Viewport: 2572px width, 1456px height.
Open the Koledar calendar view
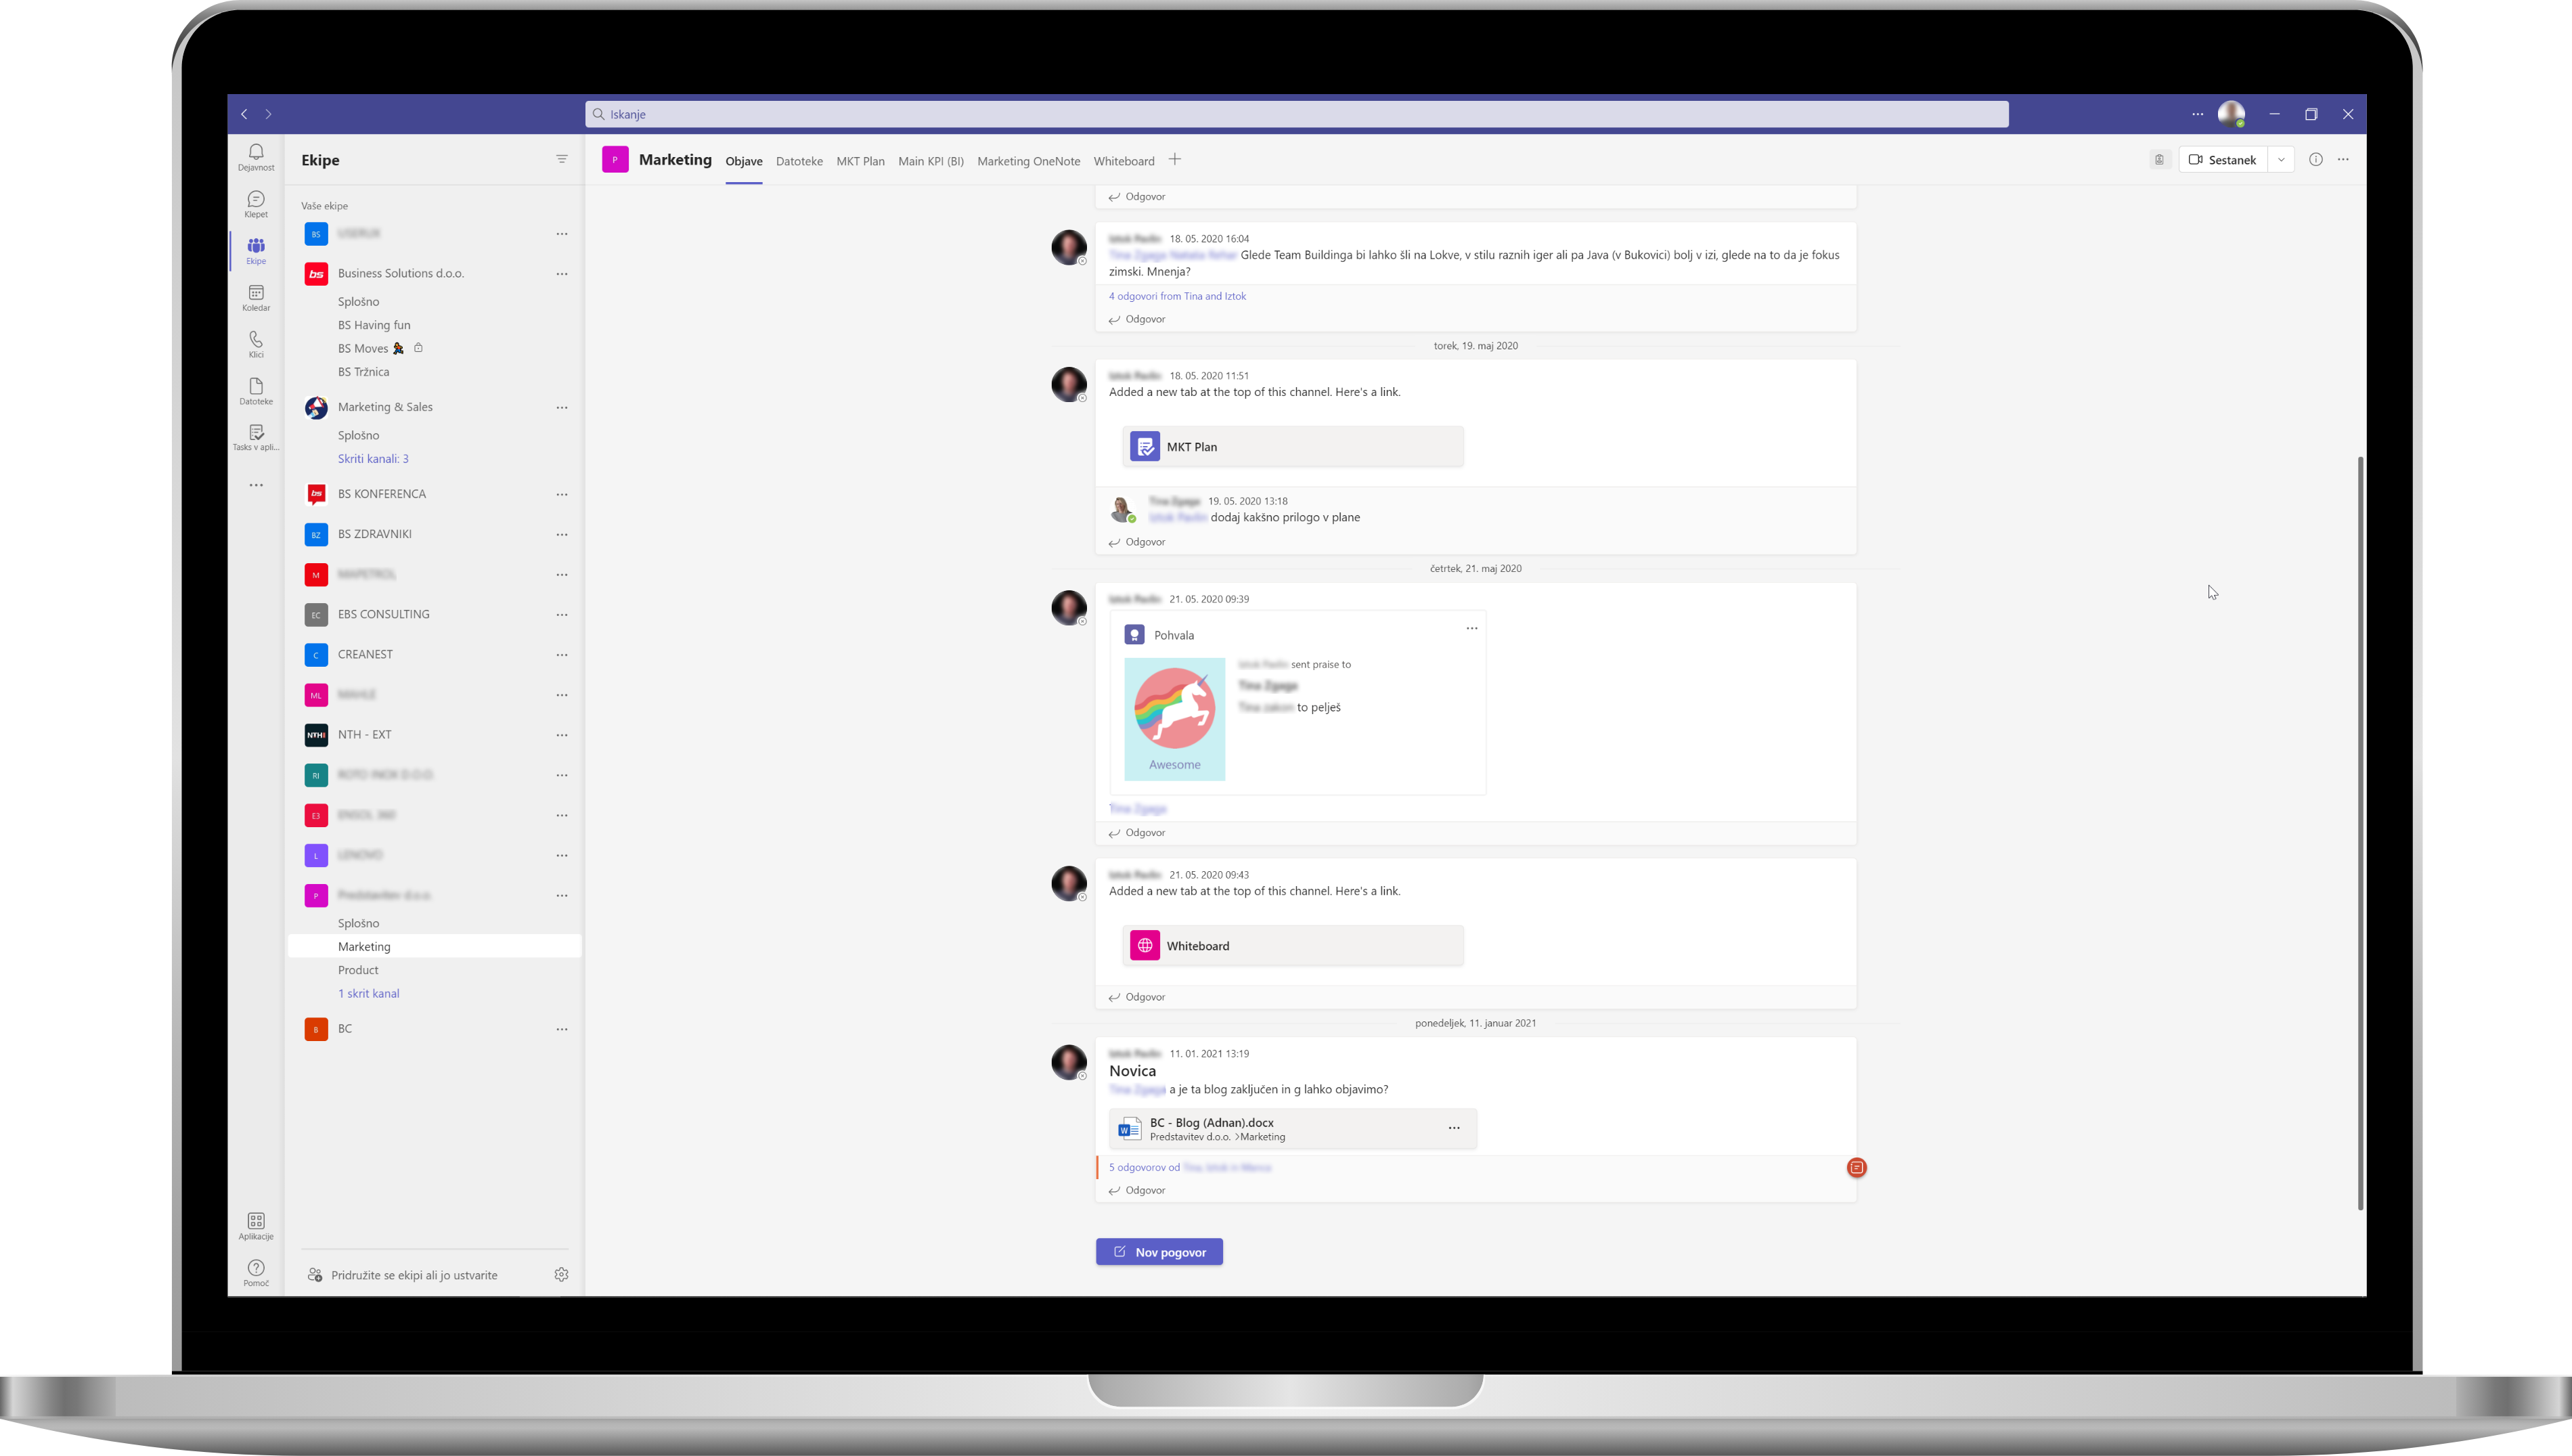point(256,298)
